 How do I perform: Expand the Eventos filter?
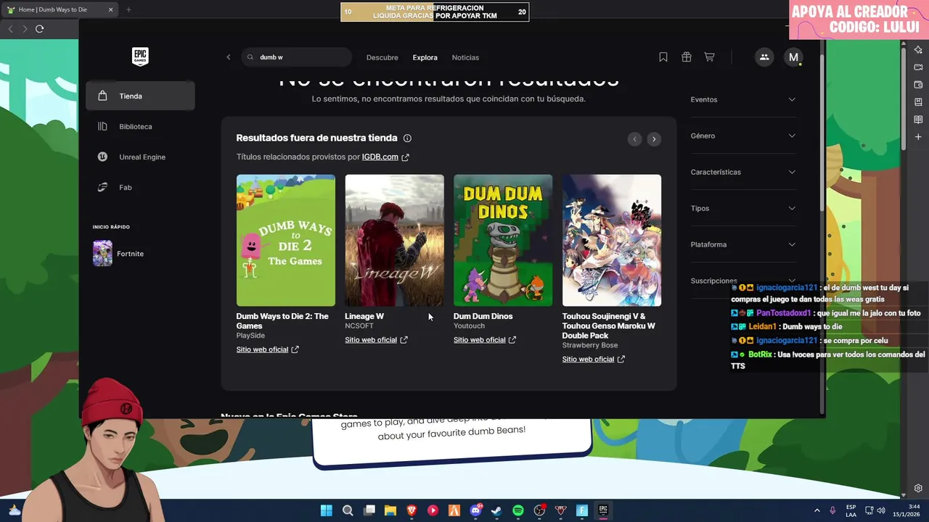(x=743, y=99)
